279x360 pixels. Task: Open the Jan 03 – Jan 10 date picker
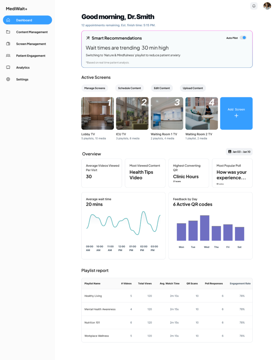[239, 152]
